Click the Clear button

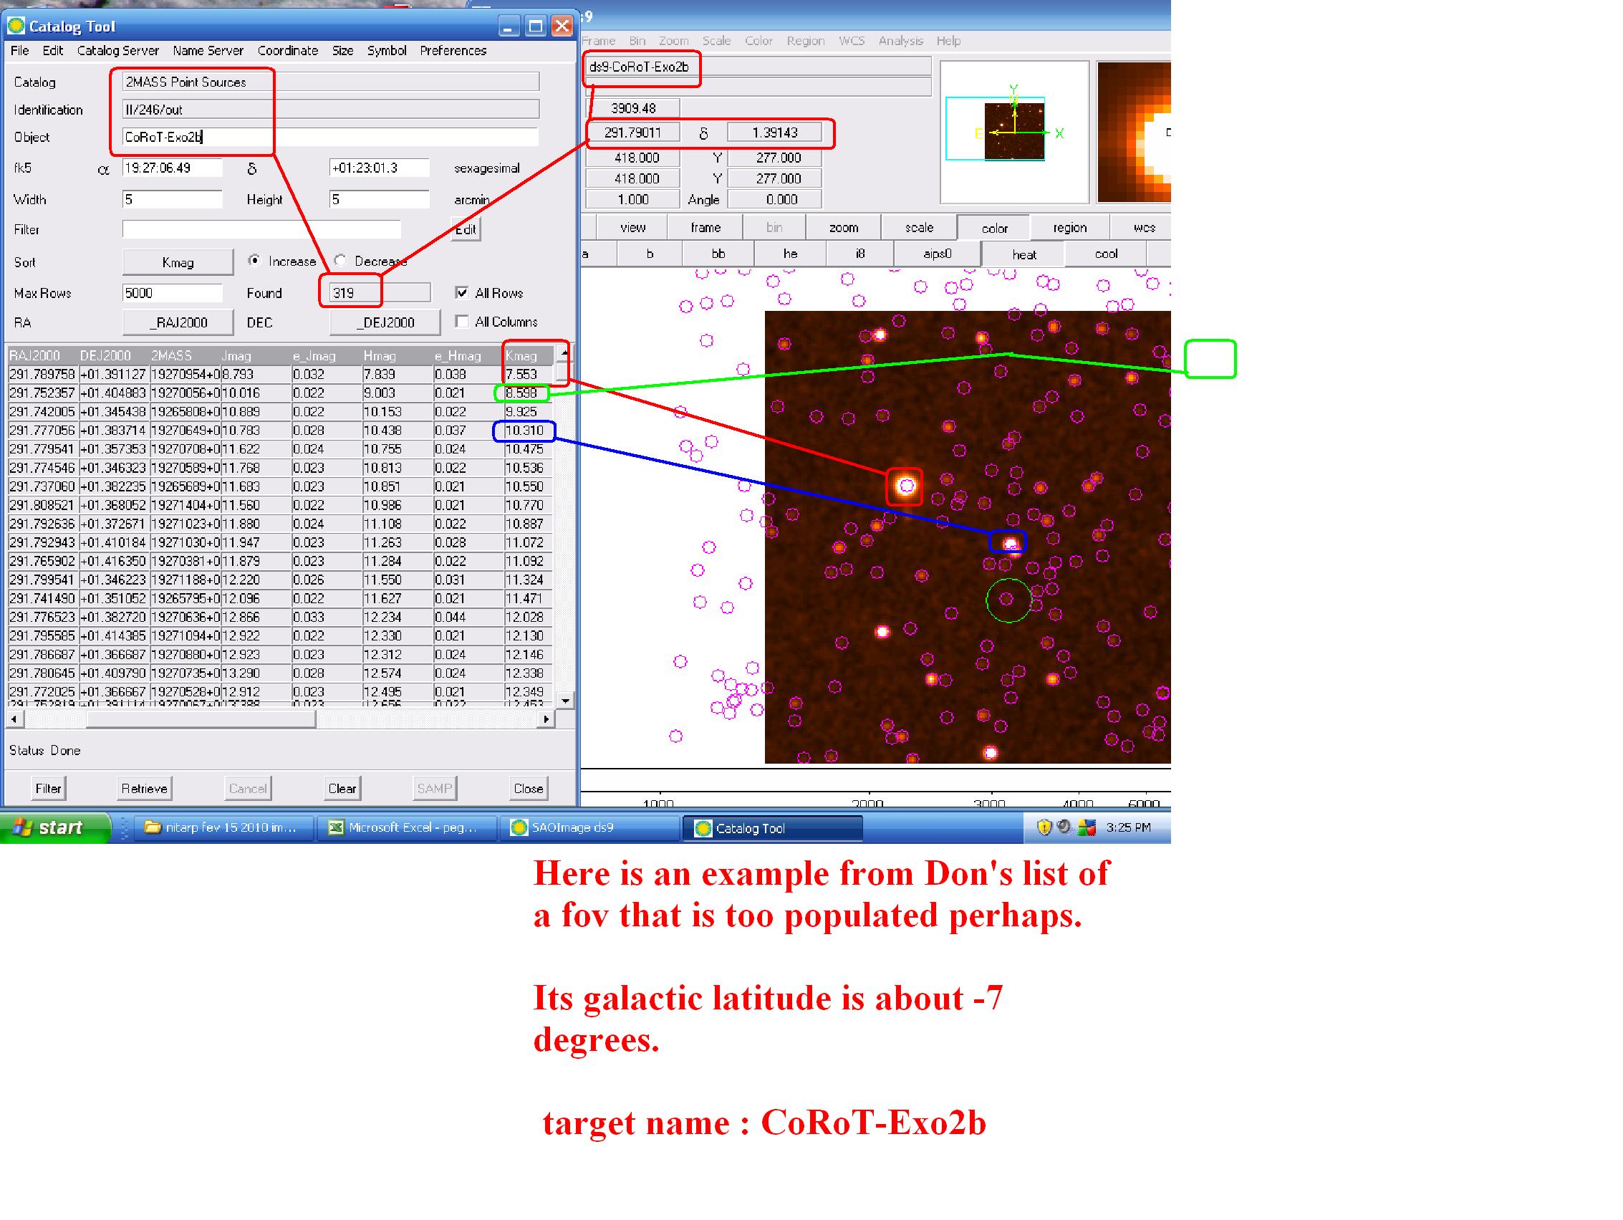(x=342, y=789)
